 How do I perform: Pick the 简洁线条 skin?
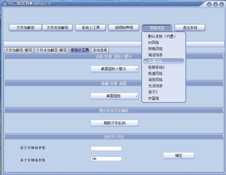coord(164,55)
